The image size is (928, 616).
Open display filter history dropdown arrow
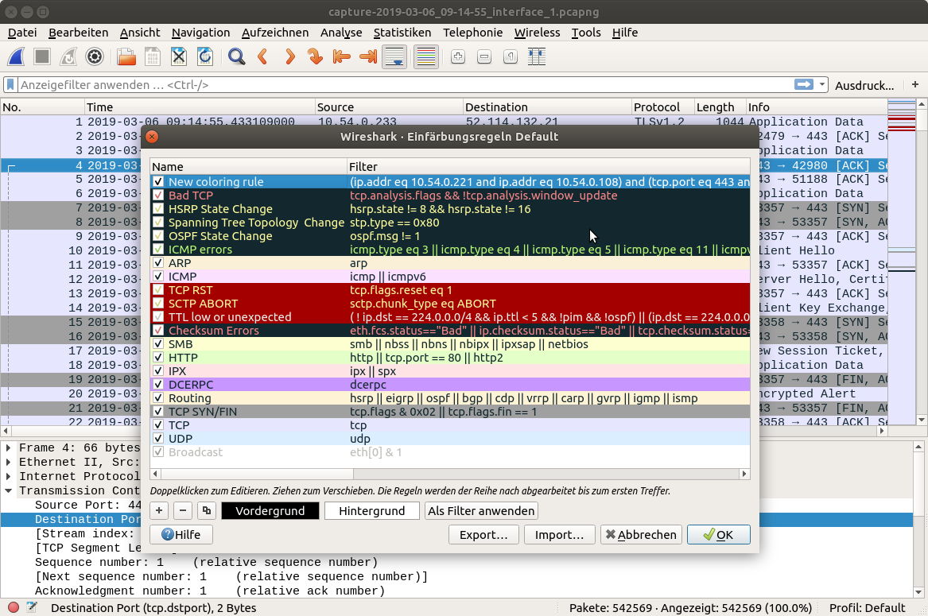click(x=822, y=85)
